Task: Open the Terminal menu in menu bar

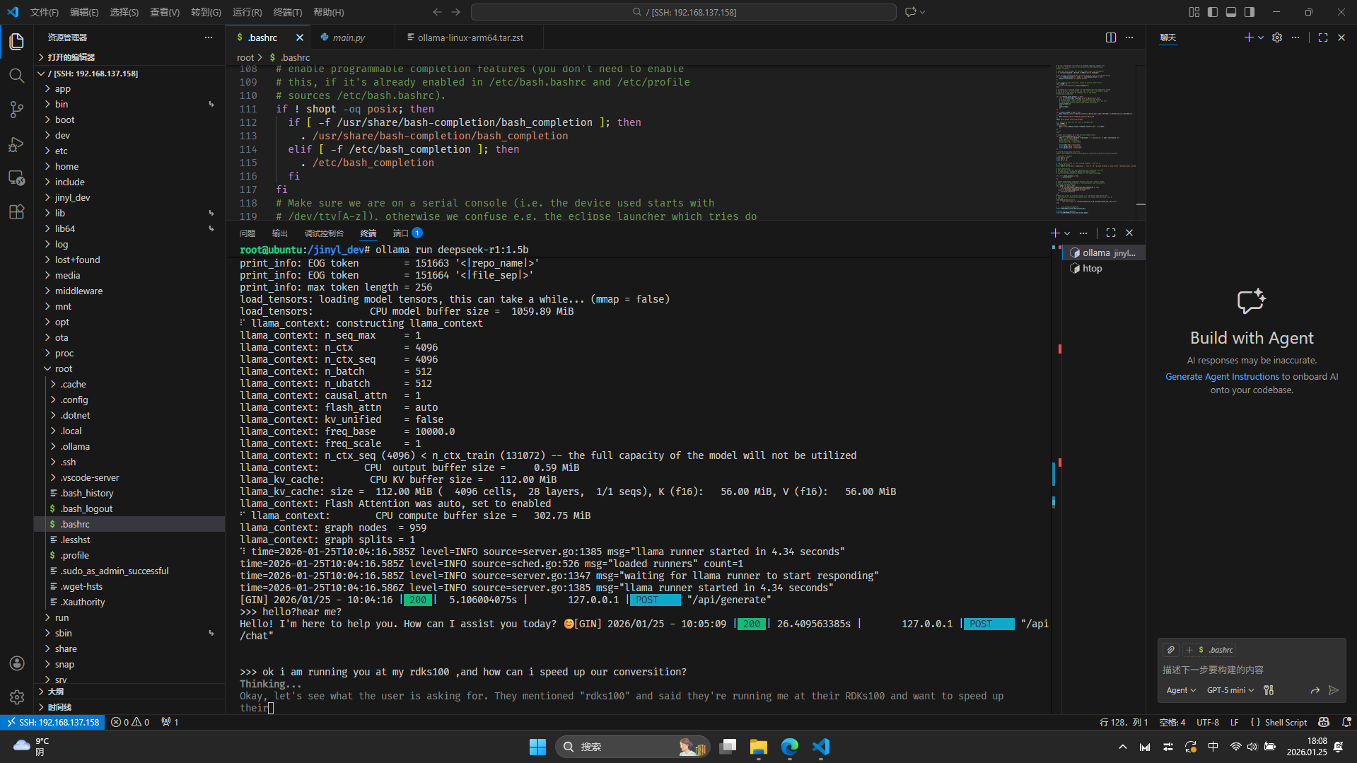Action: pos(287,12)
